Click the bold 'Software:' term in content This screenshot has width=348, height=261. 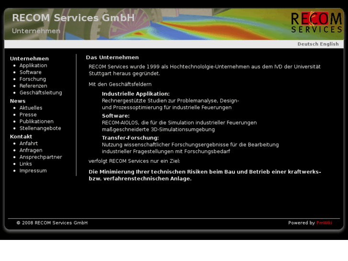coord(116,116)
